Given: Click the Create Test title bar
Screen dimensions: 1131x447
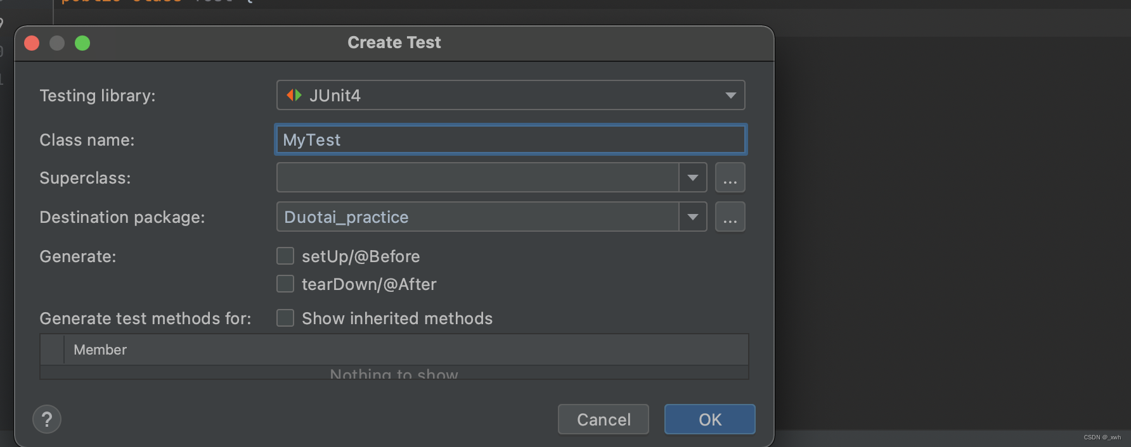Looking at the screenshot, I should pos(394,43).
